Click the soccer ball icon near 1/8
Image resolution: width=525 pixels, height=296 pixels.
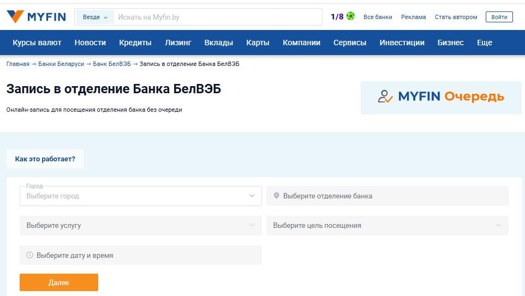(x=350, y=16)
